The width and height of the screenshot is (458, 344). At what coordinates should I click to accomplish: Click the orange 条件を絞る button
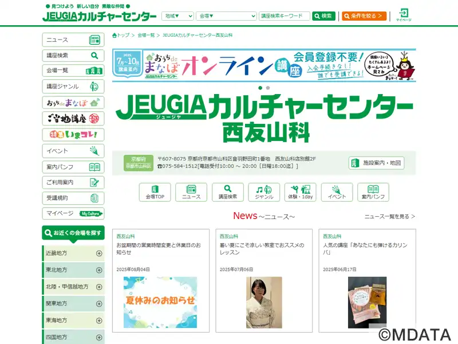364,16
